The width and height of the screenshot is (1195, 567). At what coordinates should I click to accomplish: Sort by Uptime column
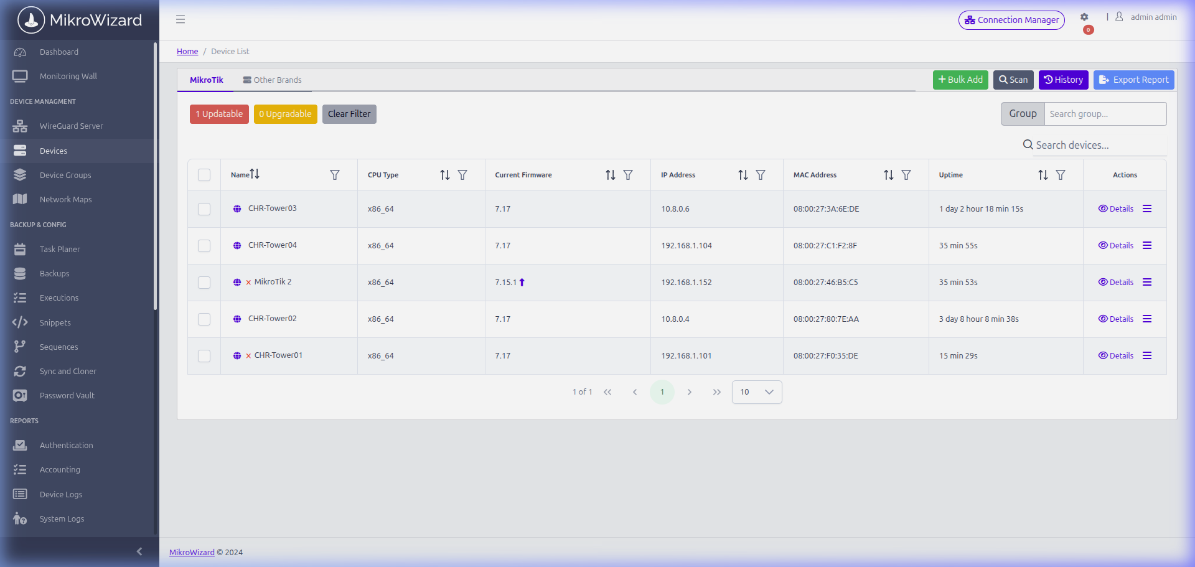coord(1043,175)
